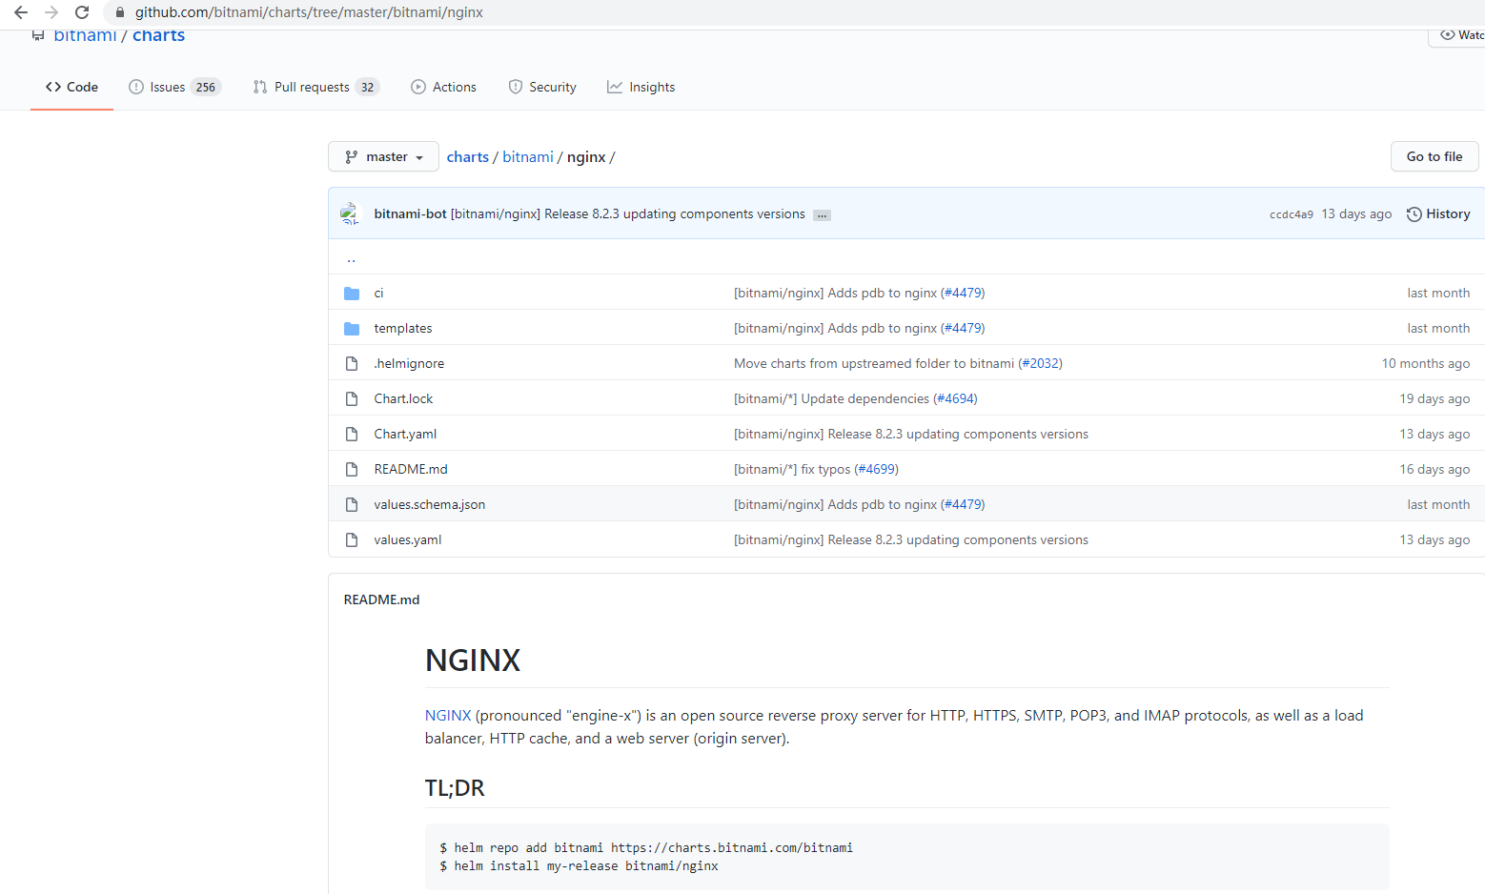Click the Chart.yaml file icon
This screenshot has width=1485, height=894.
coord(352,434)
